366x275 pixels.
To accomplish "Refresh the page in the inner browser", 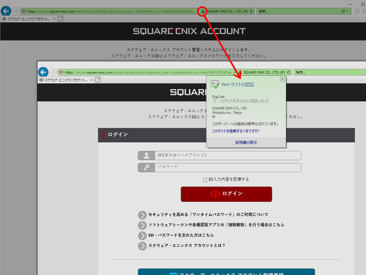I will (x=289, y=72).
